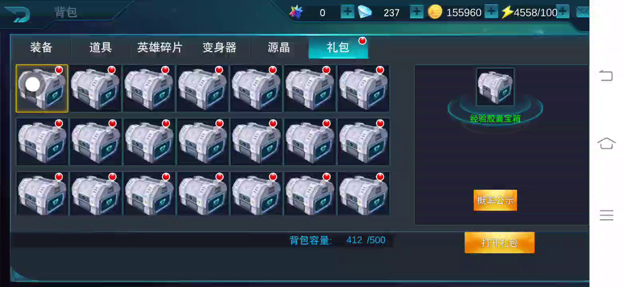
Task: Select last chest in the bottom row
Action: pyautogui.click(x=363, y=194)
